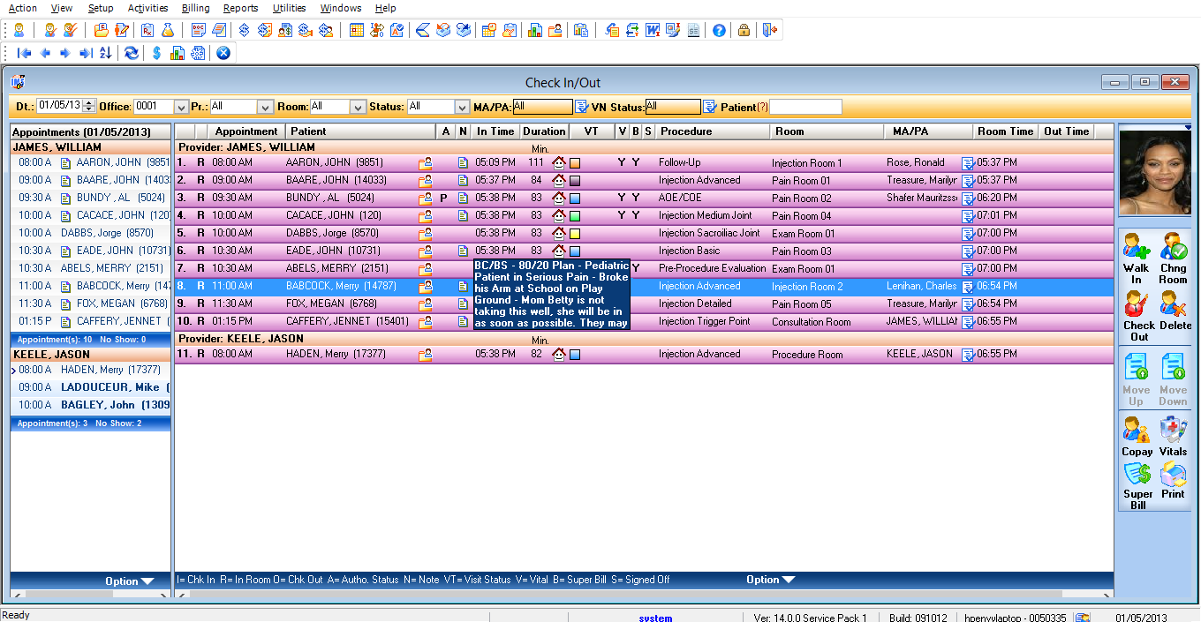Click house icon in HADEN, Merry row
Viewport: 1201px width, 622px height.
(558, 354)
